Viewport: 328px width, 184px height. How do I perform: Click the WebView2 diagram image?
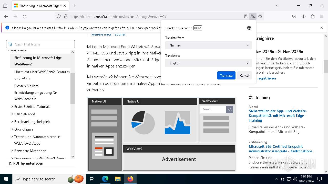161,134
